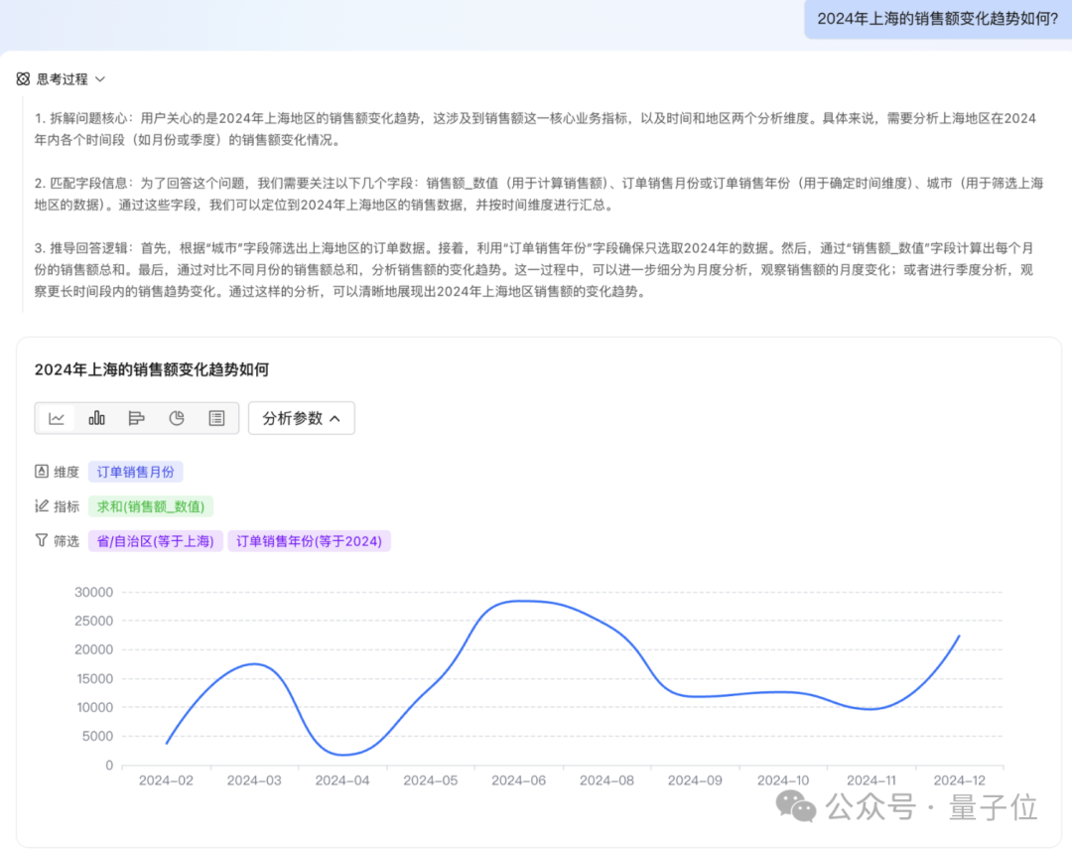Select the 订单销售月份 dimension tag
The image size is (1072, 850).
(x=135, y=471)
